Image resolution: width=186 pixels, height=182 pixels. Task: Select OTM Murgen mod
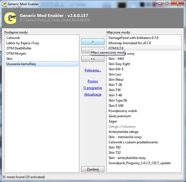[42, 53]
